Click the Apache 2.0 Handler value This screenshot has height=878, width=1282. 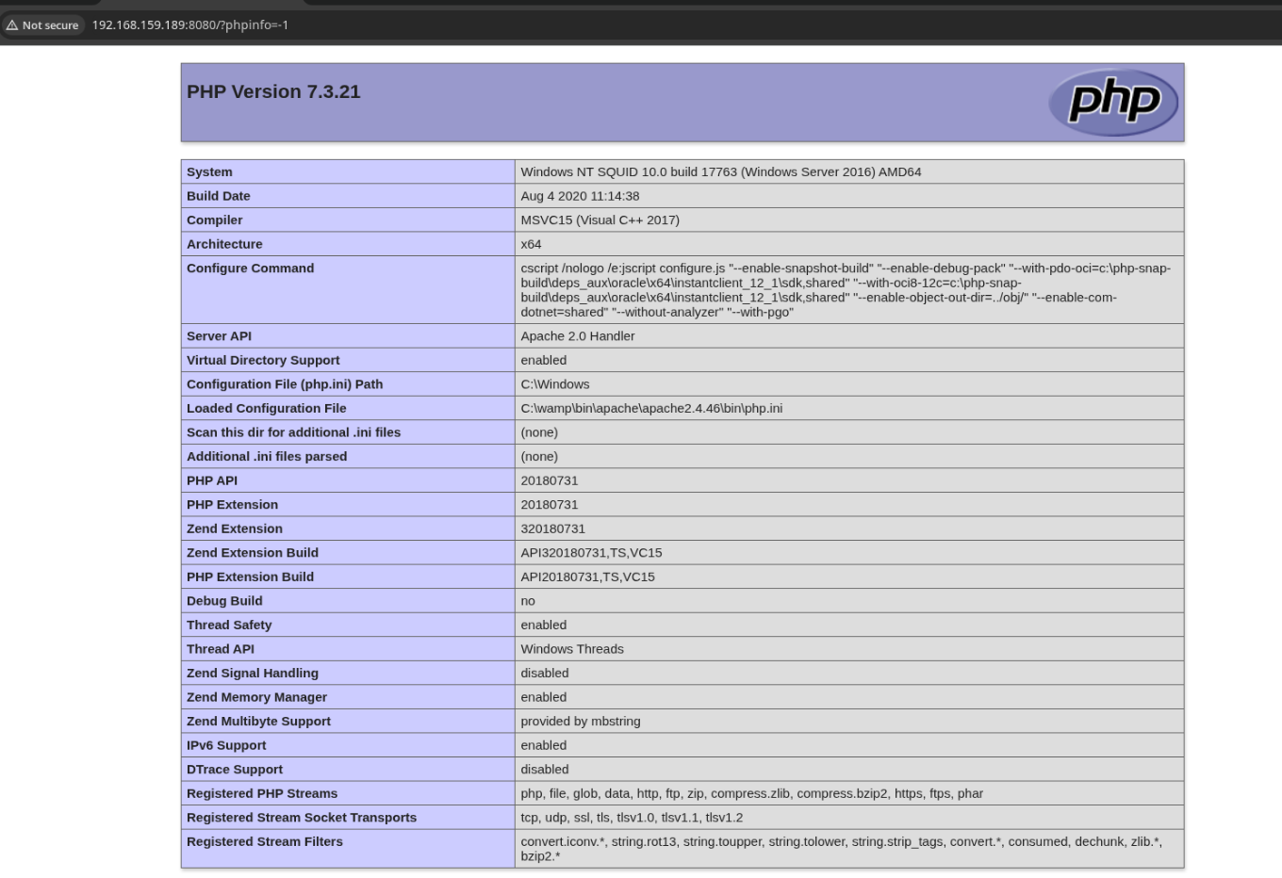click(x=578, y=335)
